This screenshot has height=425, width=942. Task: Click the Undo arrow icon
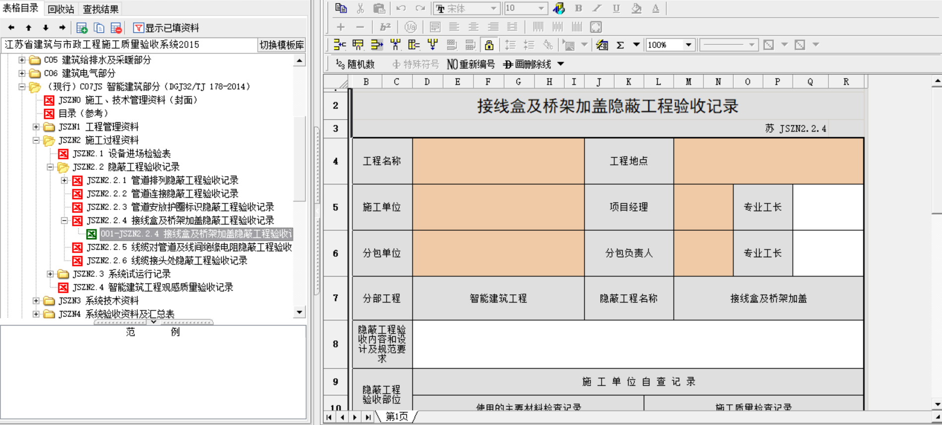pyautogui.click(x=401, y=8)
